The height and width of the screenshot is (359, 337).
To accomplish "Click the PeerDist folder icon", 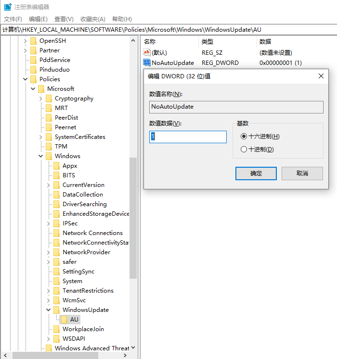I will pos(49,118).
